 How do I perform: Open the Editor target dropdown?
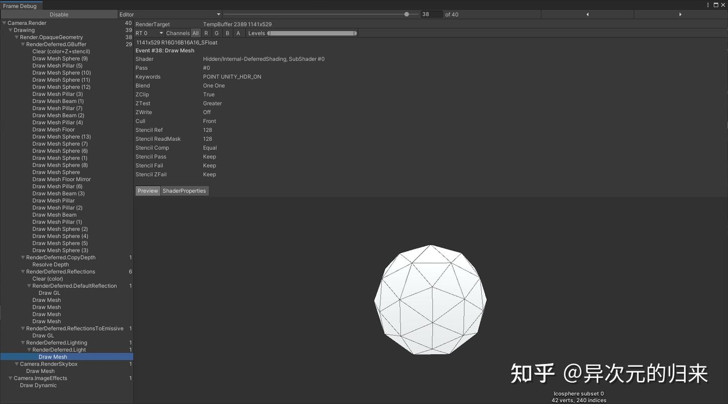click(x=170, y=14)
